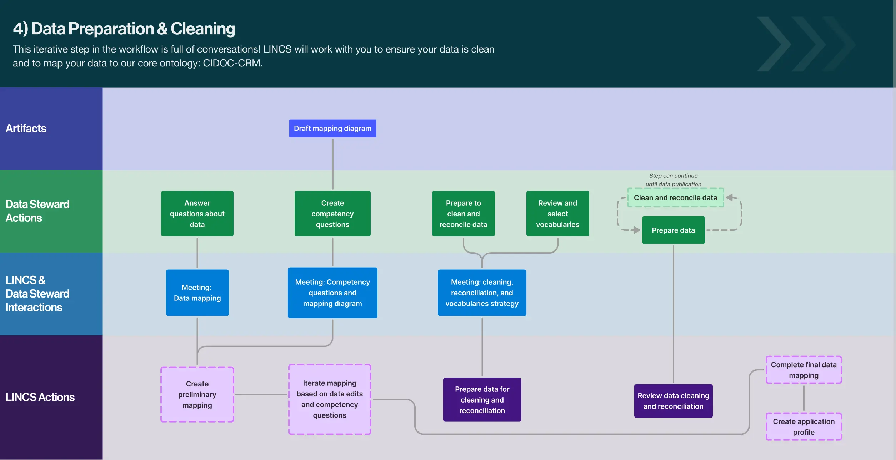Select Meeting: Data mapping box
Viewport: 896px width, 460px height.
[197, 292]
